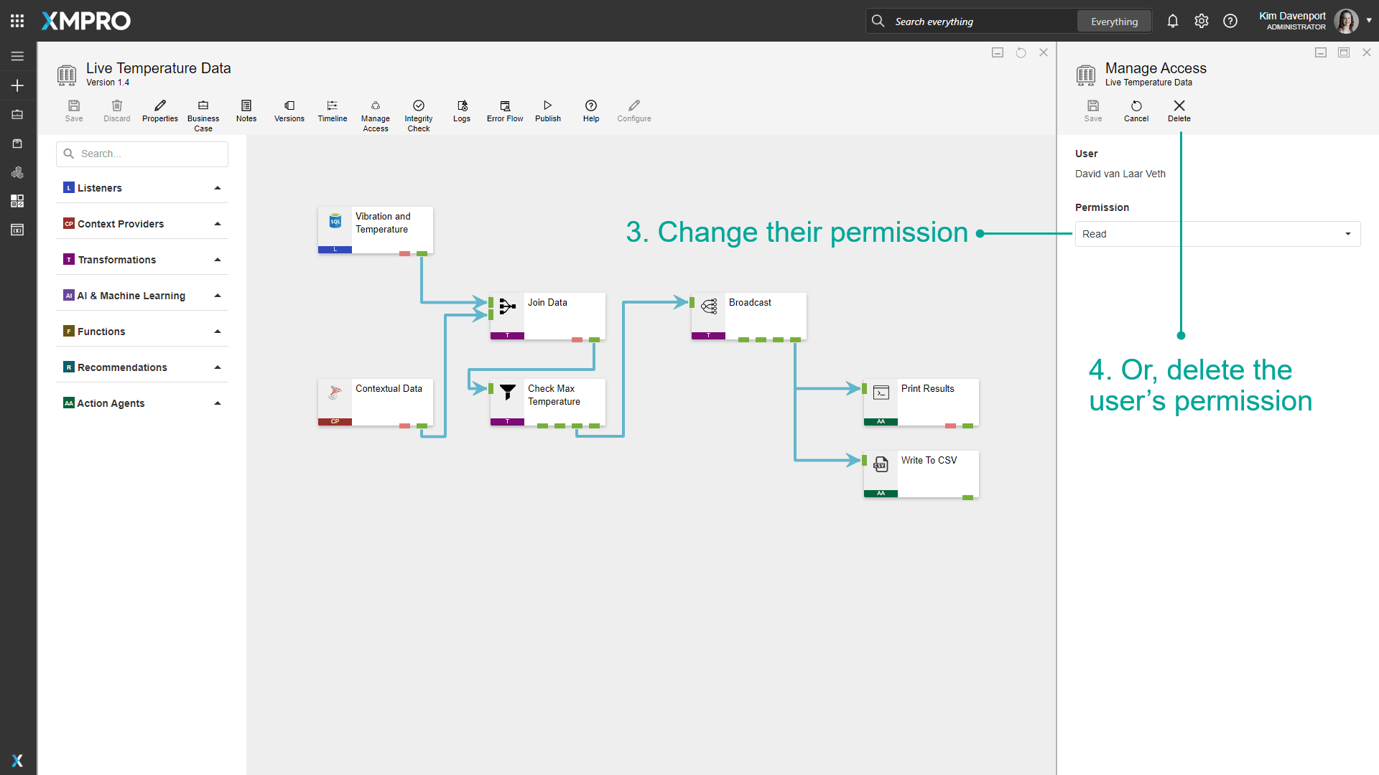This screenshot has width=1379, height=775.
Task: Open the Read permission dropdown
Action: point(1347,234)
